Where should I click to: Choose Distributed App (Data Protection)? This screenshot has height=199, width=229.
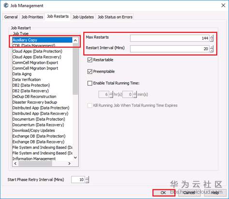coord(42,108)
